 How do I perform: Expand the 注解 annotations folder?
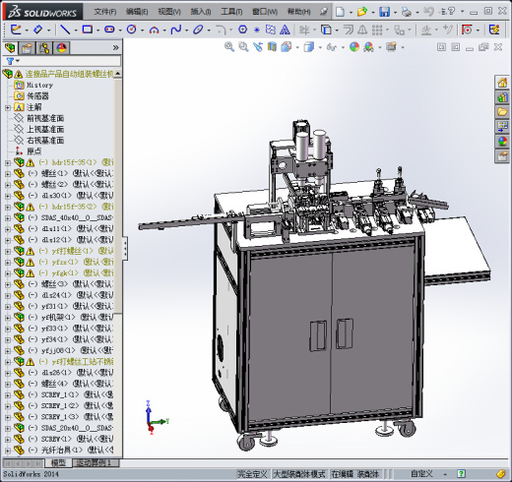(8, 107)
